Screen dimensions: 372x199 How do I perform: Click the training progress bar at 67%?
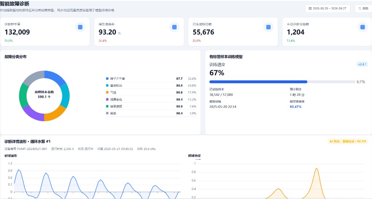(x=282, y=82)
